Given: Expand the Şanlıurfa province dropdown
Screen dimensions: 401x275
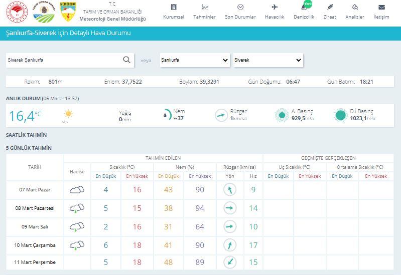Looking at the screenshot, I should [195, 60].
